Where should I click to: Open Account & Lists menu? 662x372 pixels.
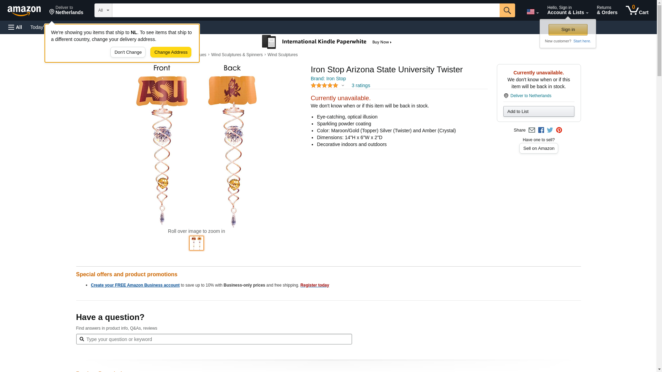pos(568,10)
